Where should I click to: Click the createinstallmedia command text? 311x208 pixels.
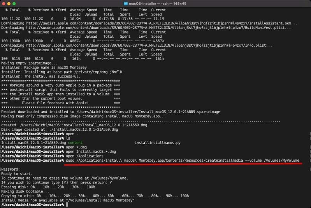coord(183,161)
